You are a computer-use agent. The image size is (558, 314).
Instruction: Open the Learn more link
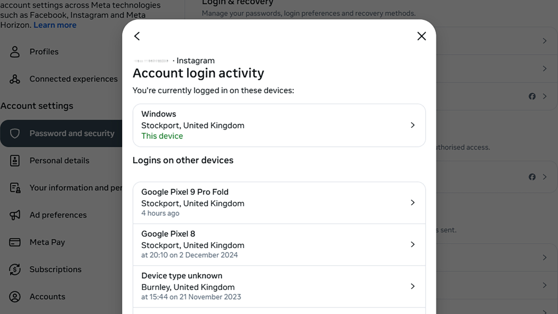55,25
